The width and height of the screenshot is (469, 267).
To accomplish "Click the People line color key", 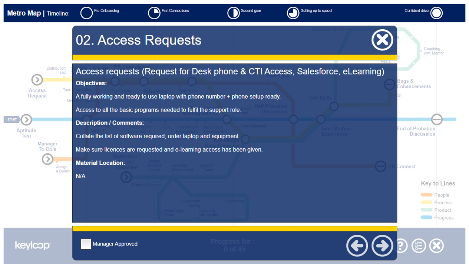I will (426, 195).
